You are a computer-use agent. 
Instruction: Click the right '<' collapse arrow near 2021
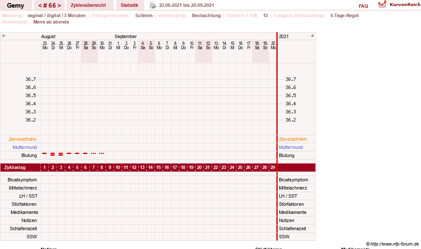coord(312,36)
